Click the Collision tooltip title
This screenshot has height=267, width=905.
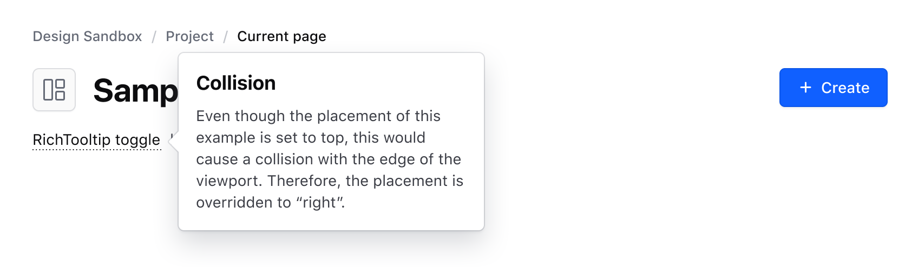(236, 83)
